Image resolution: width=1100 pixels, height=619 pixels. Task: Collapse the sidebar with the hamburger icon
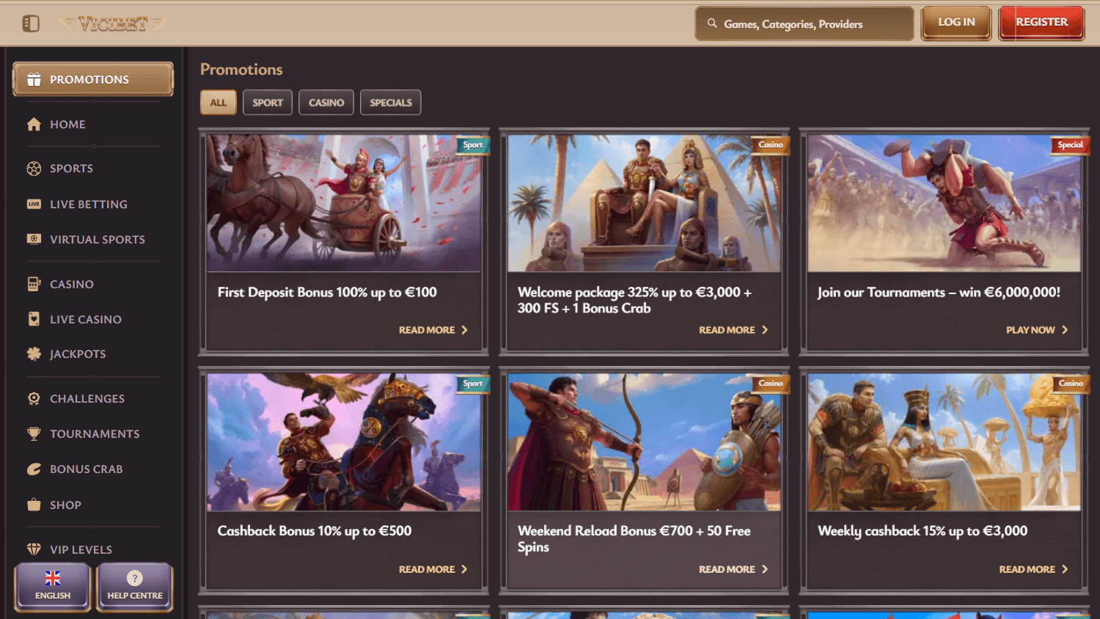click(x=30, y=23)
